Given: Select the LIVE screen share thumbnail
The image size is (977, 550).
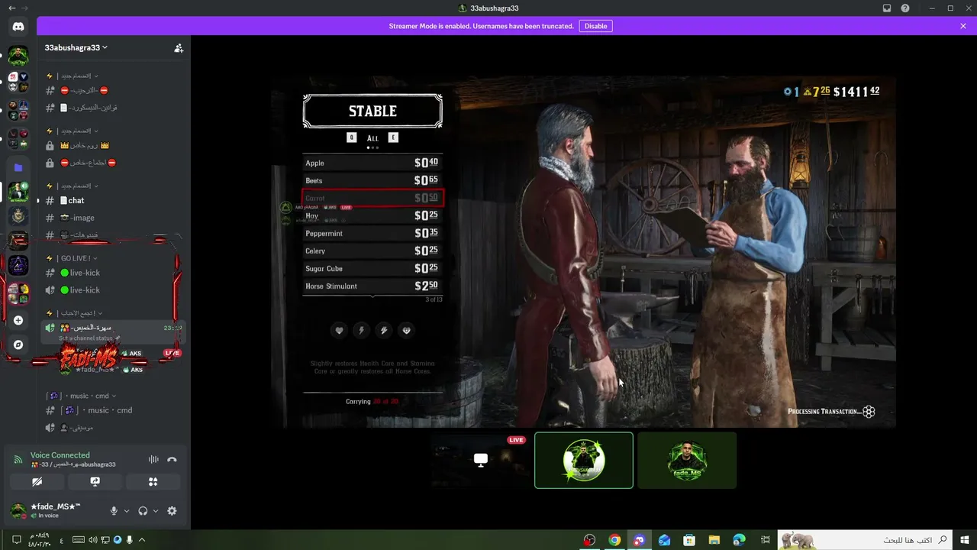Looking at the screenshot, I should pos(481,460).
